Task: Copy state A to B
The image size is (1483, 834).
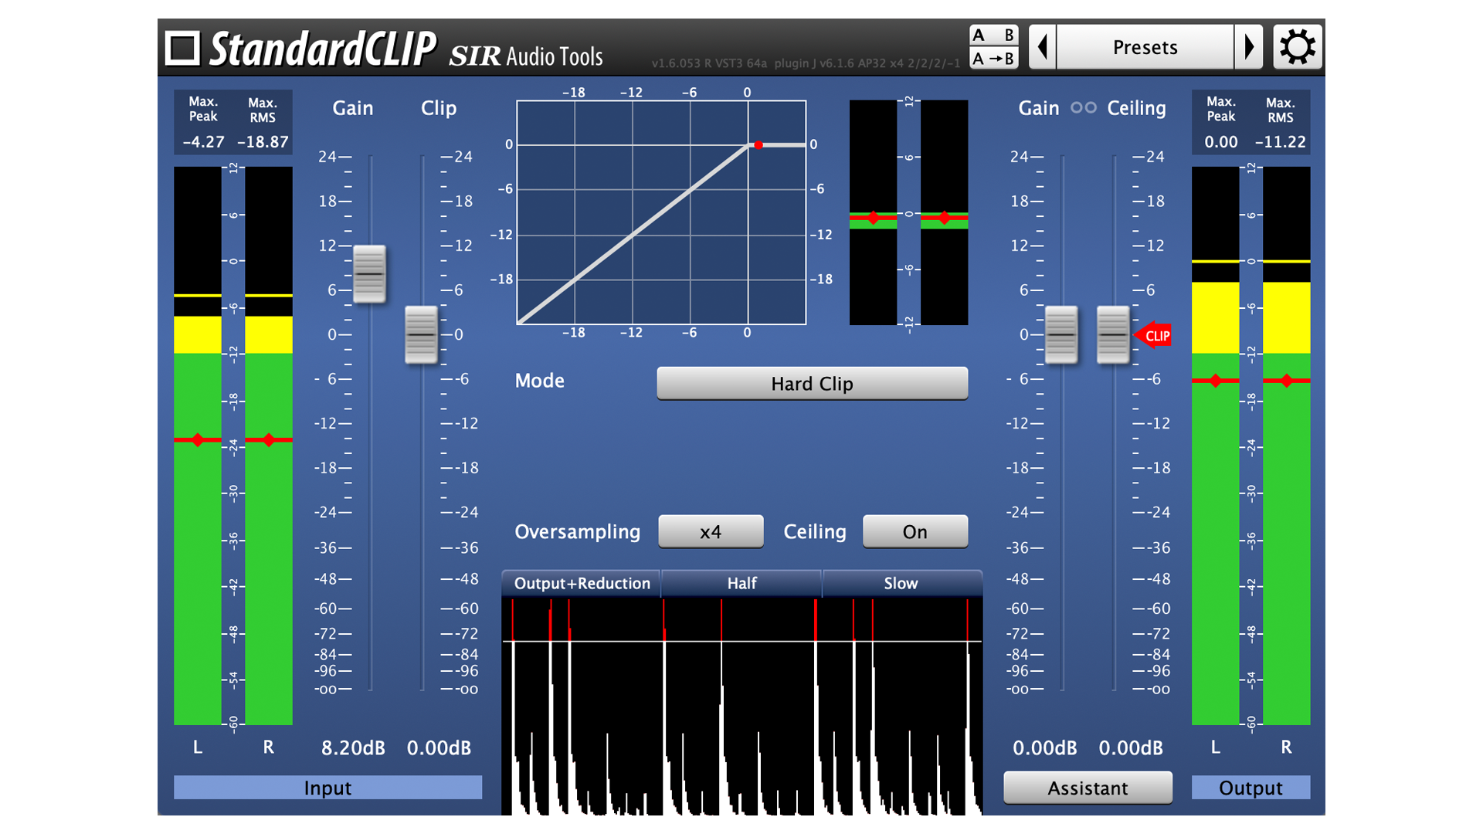Action: (x=993, y=58)
